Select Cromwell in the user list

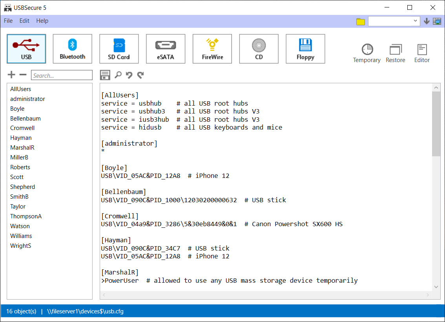point(22,128)
